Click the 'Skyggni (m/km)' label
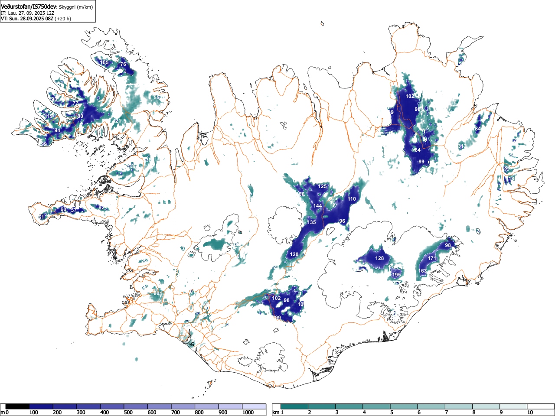Image resolution: width=555 pixels, height=416 pixels. pos(75,7)
